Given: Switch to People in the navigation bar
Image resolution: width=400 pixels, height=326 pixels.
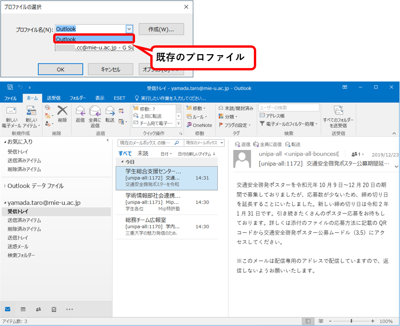Looking at the screenshot, I should (x=38, y=309).
